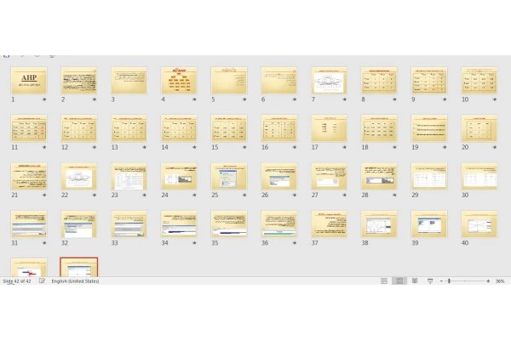Click the transition star under slide 14

194,147
